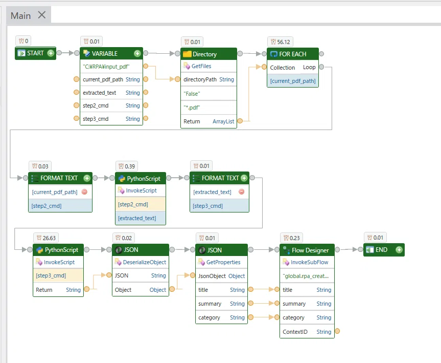This screenshot has height=363, width=441.
Task: Click Return String row in PythonScript
Action: (58, 290)
